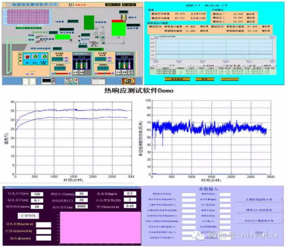Viewport: 287px width, 247px height.
Task: Click the left control output red slider
Action: [x=62, y=74]
